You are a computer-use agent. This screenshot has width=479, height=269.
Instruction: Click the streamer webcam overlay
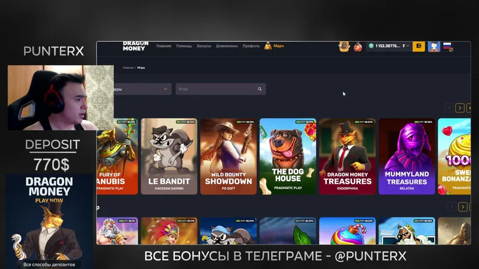coord(61,98)
